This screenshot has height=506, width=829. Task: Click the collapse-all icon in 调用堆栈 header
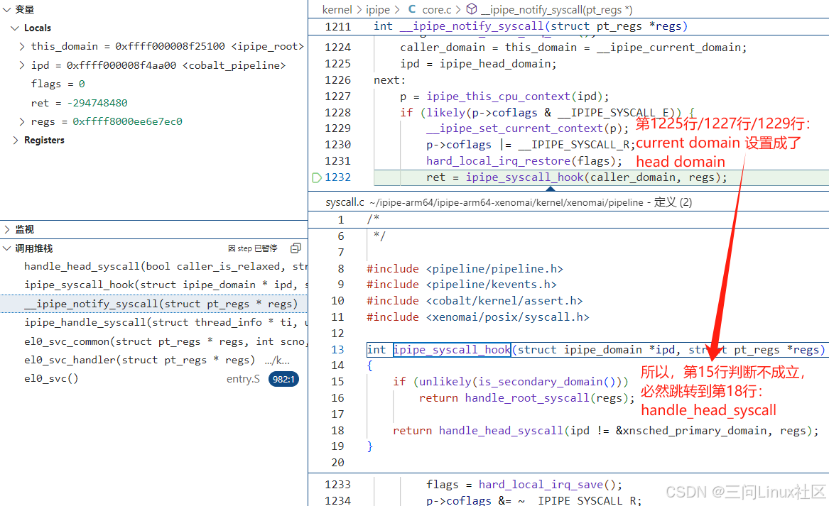(296, 248)
